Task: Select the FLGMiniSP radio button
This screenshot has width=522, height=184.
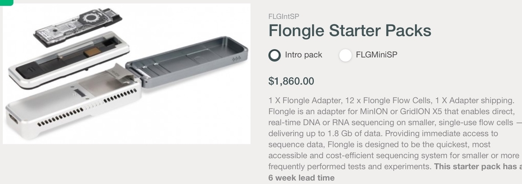Action: tap(345, 55)
